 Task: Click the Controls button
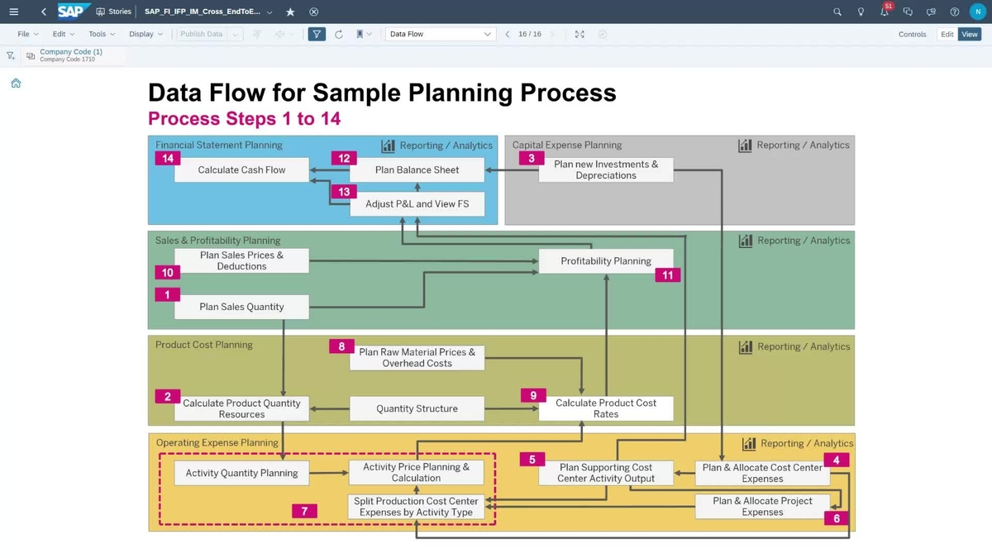[x=912, y=34]
